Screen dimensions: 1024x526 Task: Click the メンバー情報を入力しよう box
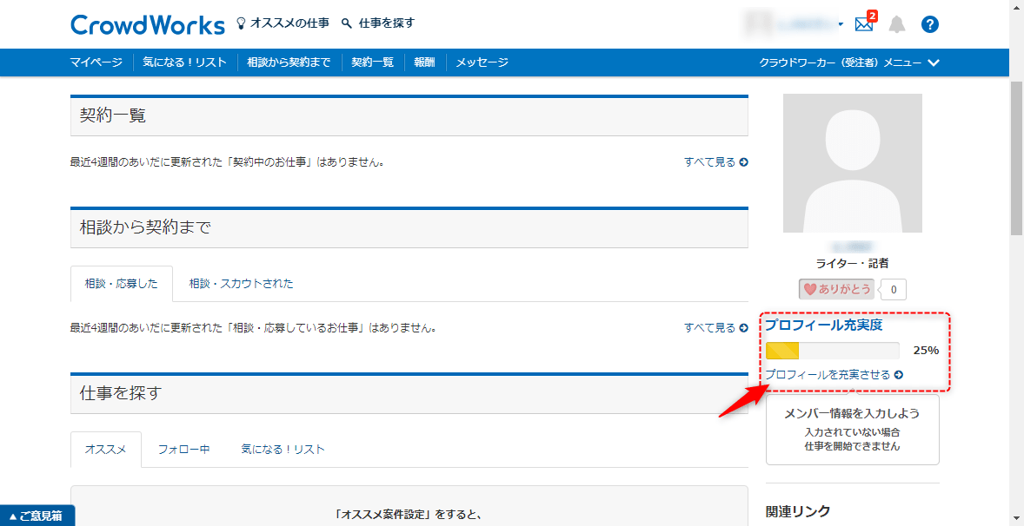pos(852,430)
